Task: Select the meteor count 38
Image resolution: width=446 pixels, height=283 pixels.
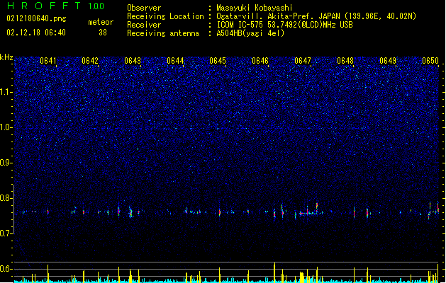Action: (x=103, y=33)
